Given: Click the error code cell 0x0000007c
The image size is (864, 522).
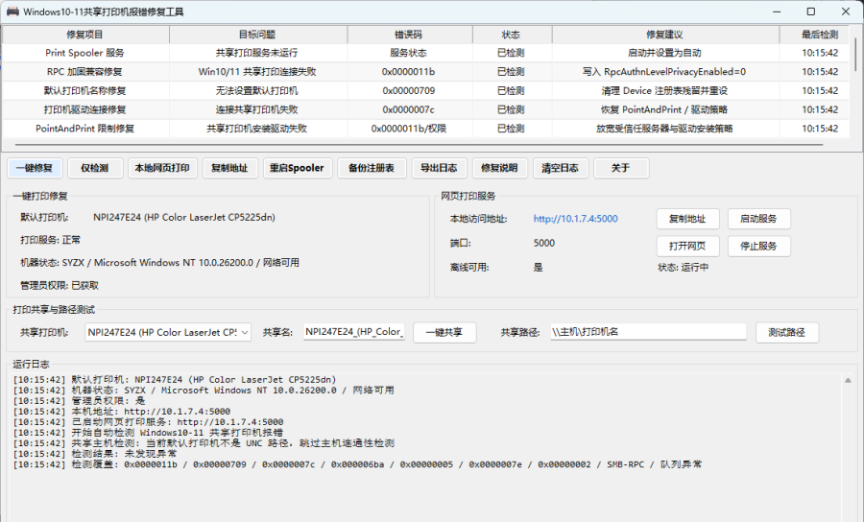Looking at the screenshot, I should tap(409, 109).
